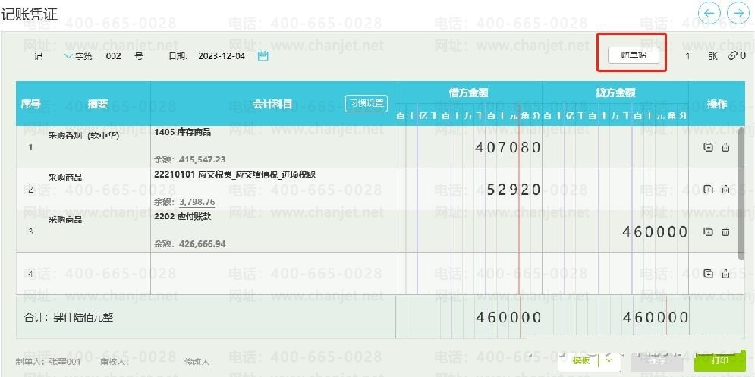Insert a row at entry 1

pos(708,147)
